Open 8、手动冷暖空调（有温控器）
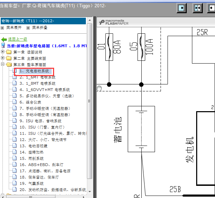 tap(45, 115)
